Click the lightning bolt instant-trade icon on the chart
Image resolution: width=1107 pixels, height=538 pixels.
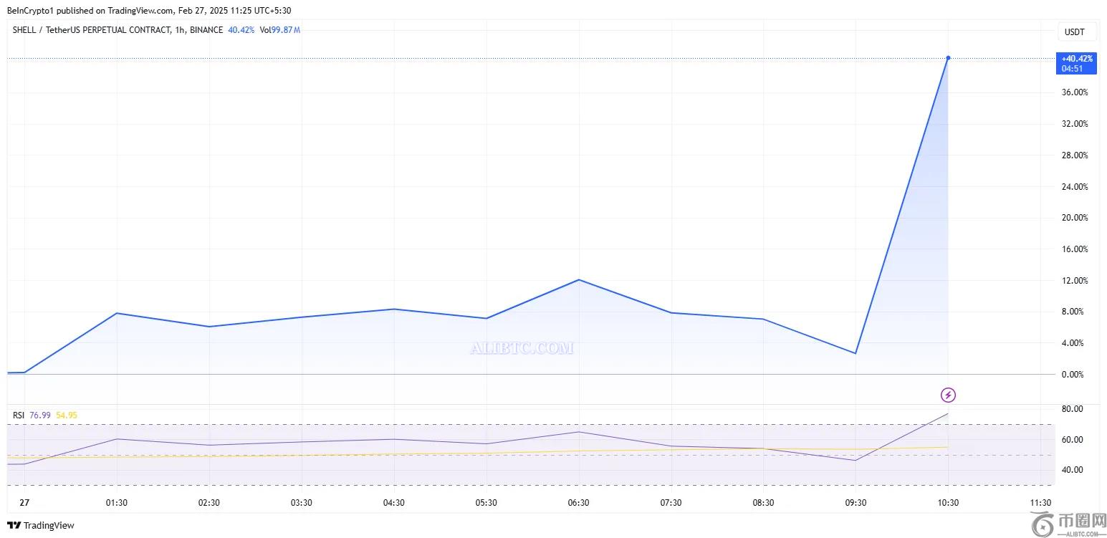[948, 395]
